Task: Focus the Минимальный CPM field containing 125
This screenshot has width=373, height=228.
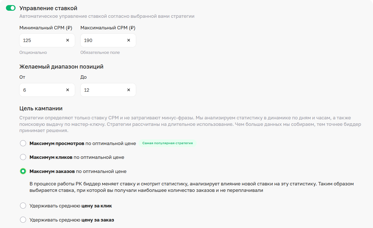Action: coord(42,40)
